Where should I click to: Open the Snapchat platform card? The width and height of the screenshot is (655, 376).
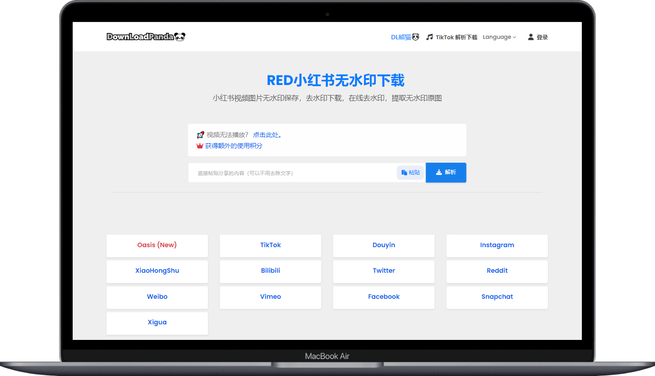497,297
